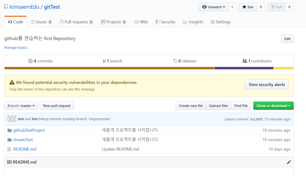Switch to the Code tab
This screenshot has width=306, height=176.
pyautogui.click(x=15, y=22)
